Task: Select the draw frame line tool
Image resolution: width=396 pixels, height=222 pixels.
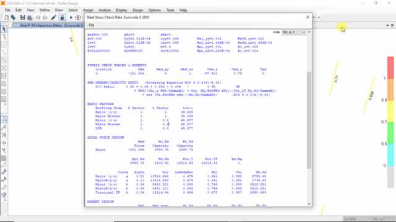Action: point(4,52)
